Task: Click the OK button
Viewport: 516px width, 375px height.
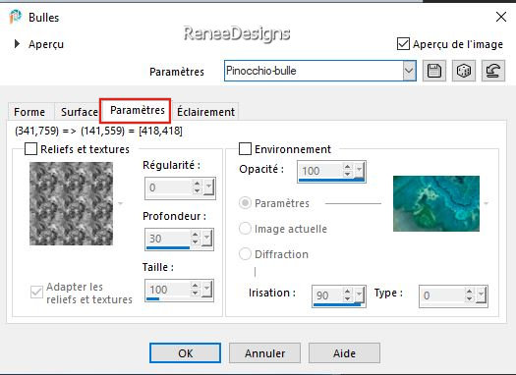Action: 186,353
